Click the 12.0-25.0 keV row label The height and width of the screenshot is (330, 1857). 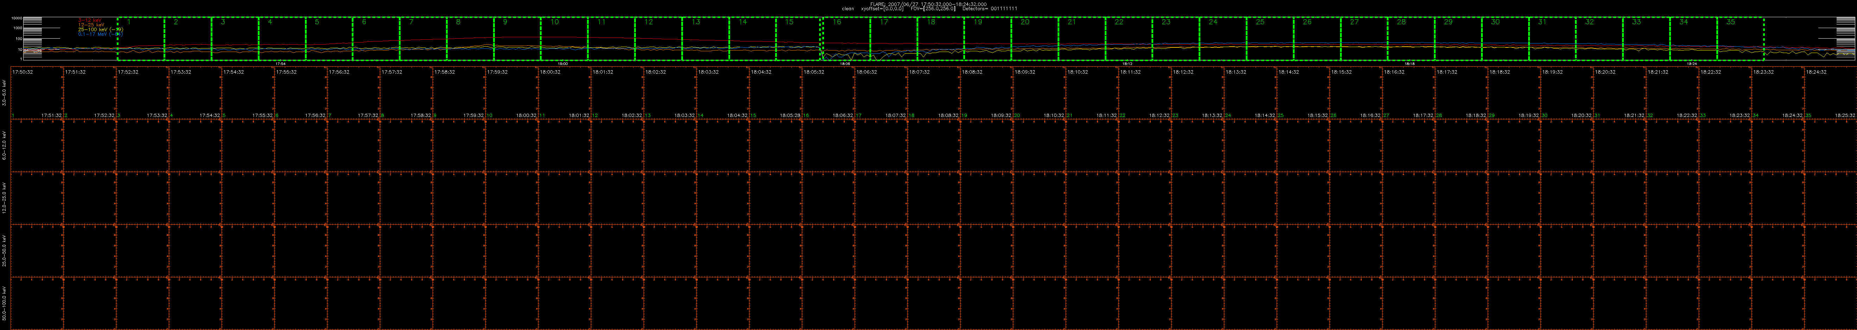coord(4,198)
